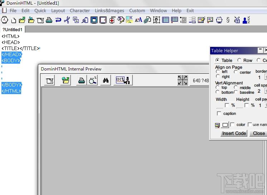This screenshot has height=195, width=267.
Task: Choose center alignment radio button
Action: [x=236, y=72]
